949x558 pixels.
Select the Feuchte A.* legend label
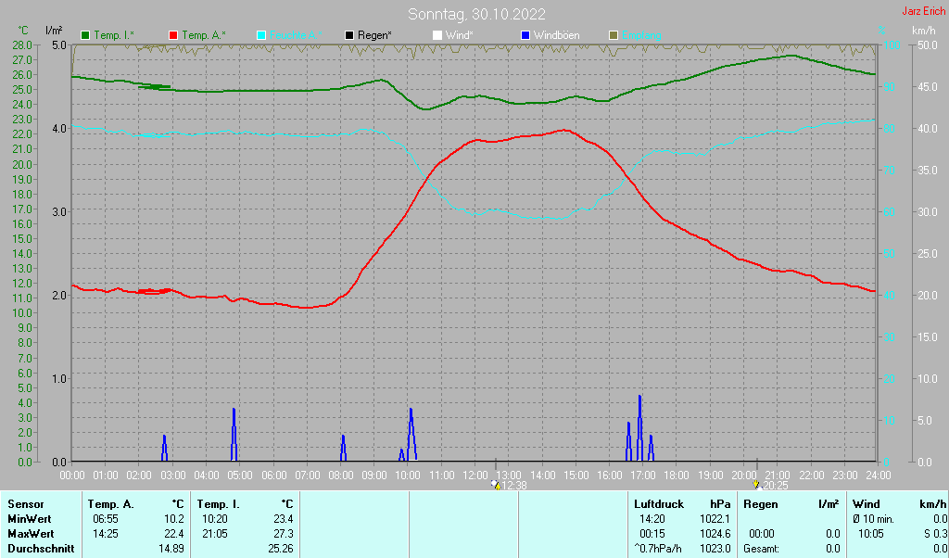coord(296,36)
